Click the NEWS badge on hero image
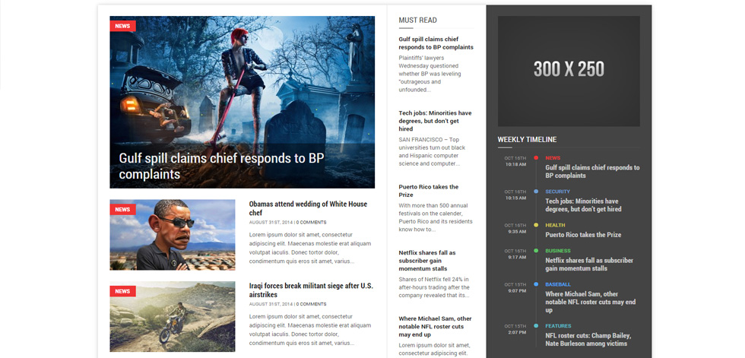 tap(122, 26)
